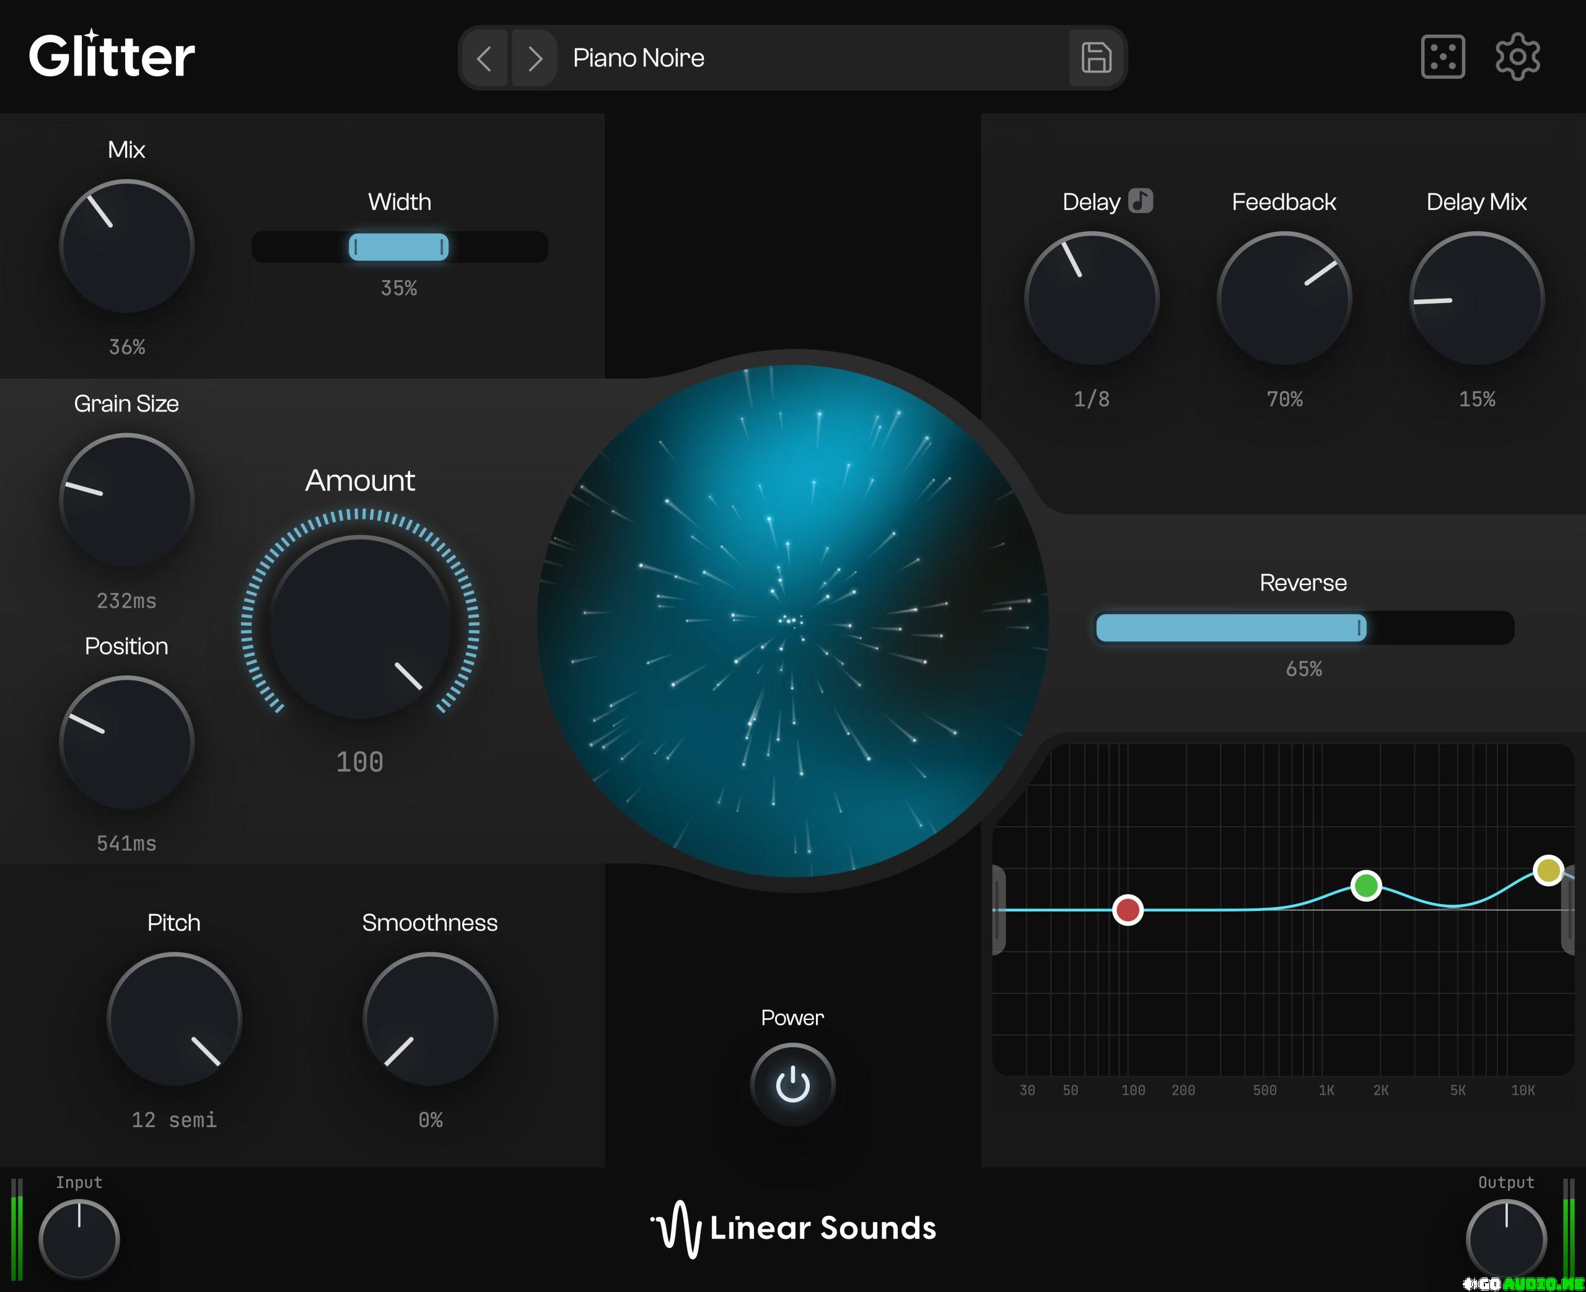Viewport: 1586px width, 1292px height.
Task: Click the Input gain knob
Action: (x=79, y=1239)
